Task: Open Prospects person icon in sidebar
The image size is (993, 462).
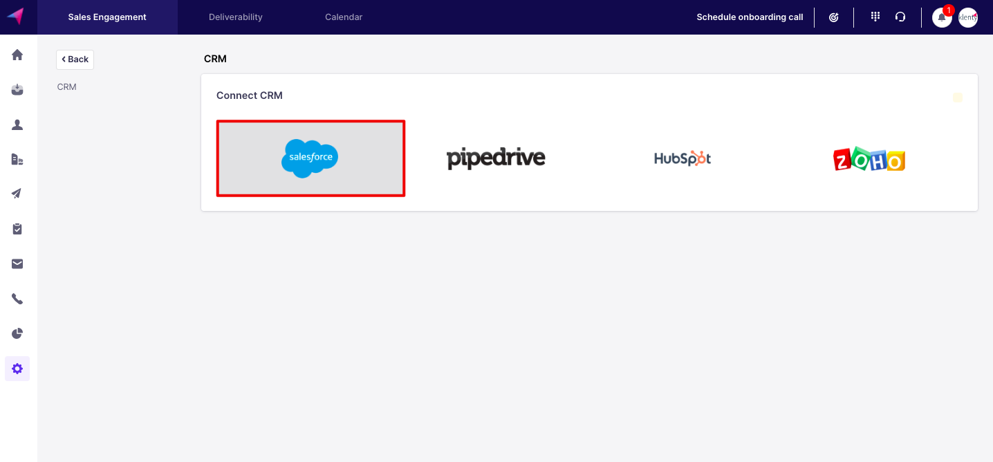Action: 17,124
